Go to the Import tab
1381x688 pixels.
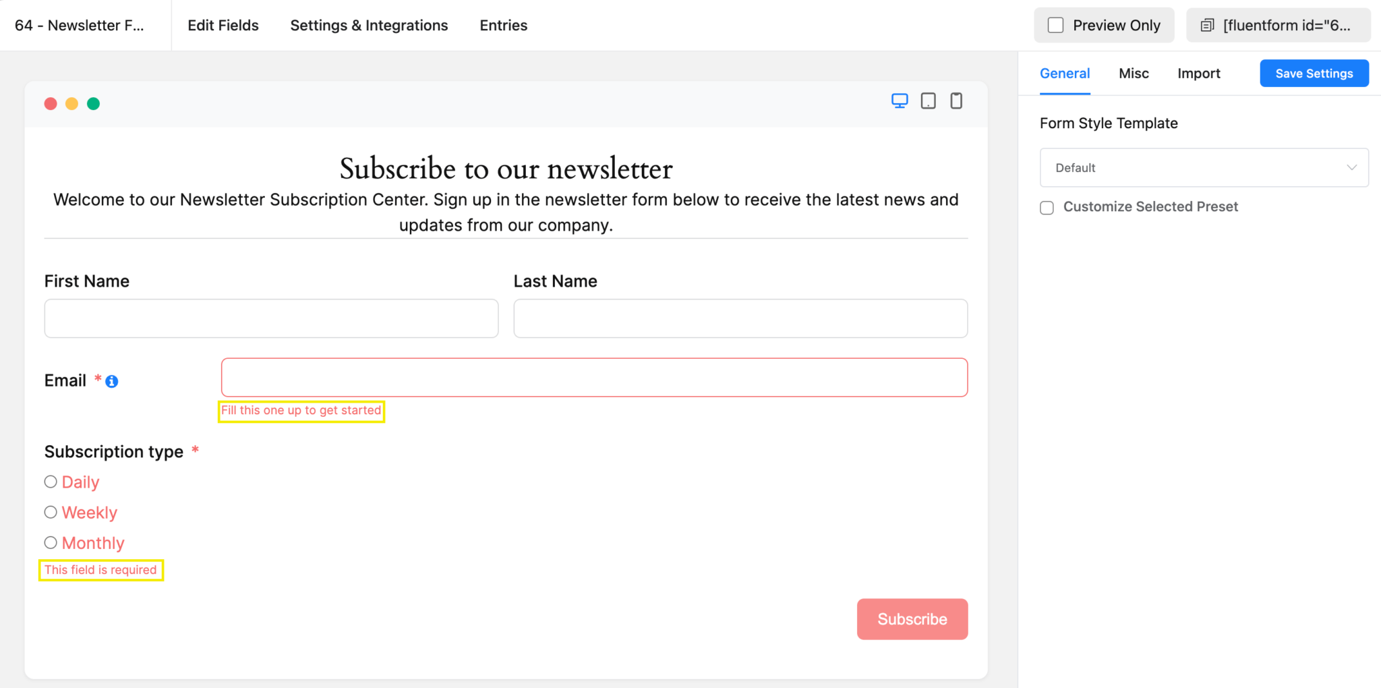point(1198,73)
